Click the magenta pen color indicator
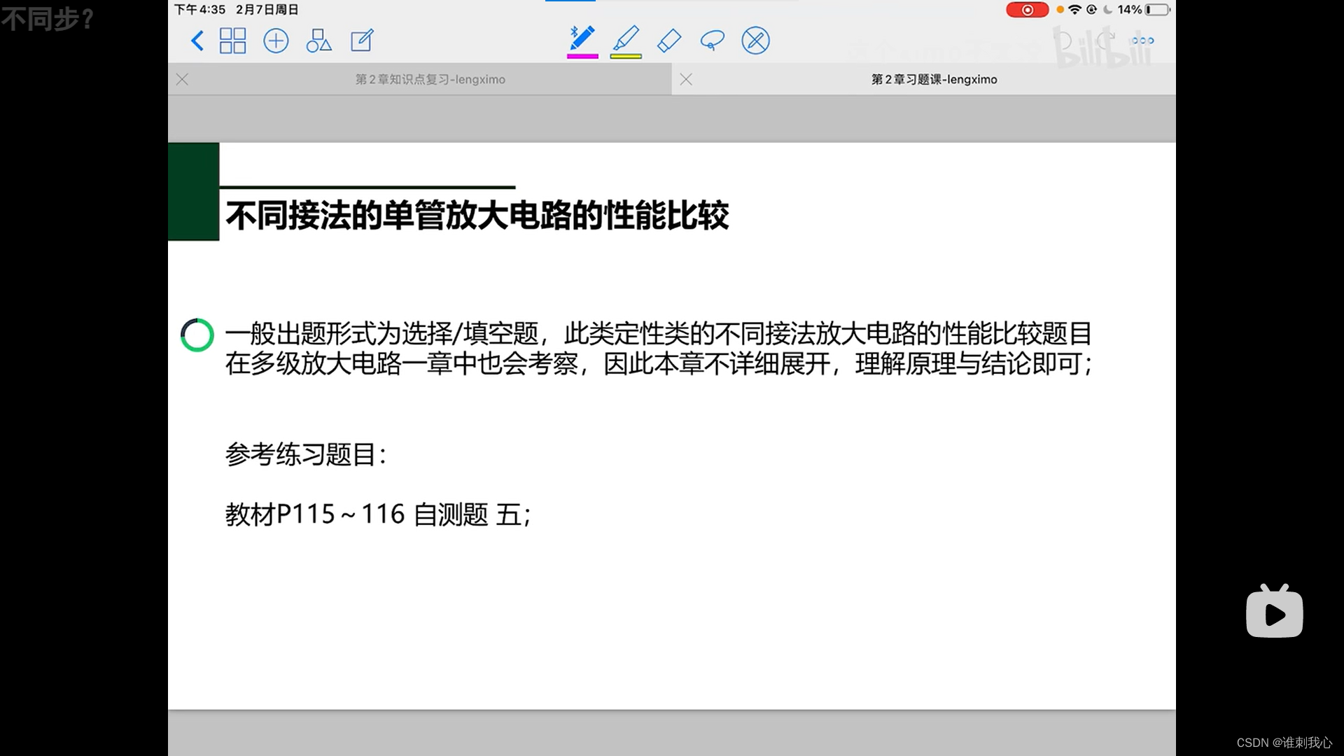 point(582,56)
